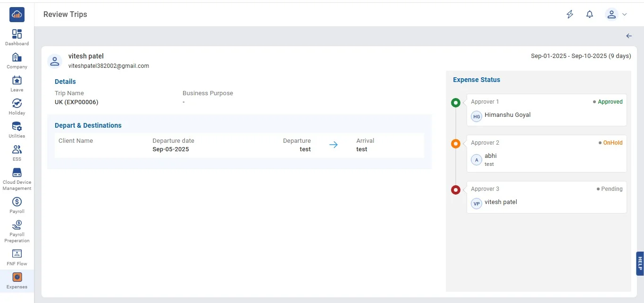Screen dimensions: 644x303
Task: Select Payroll Preperation in sidebar
Action: click(x=17, y=225)
